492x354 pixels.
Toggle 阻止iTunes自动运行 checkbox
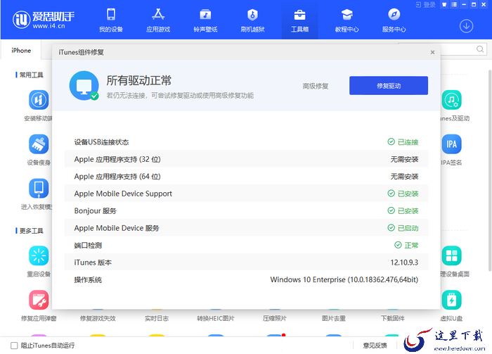click(x=14, y=346)
